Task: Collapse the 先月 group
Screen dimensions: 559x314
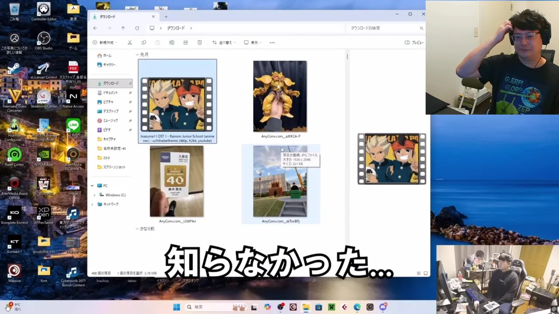Action: 137,55
